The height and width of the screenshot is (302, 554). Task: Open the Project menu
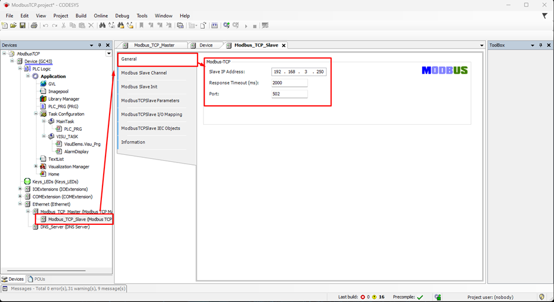[x=61, y=16]
